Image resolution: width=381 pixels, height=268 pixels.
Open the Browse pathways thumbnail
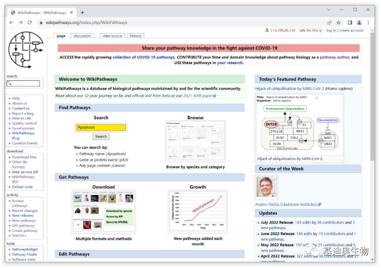tap(195, 141)
